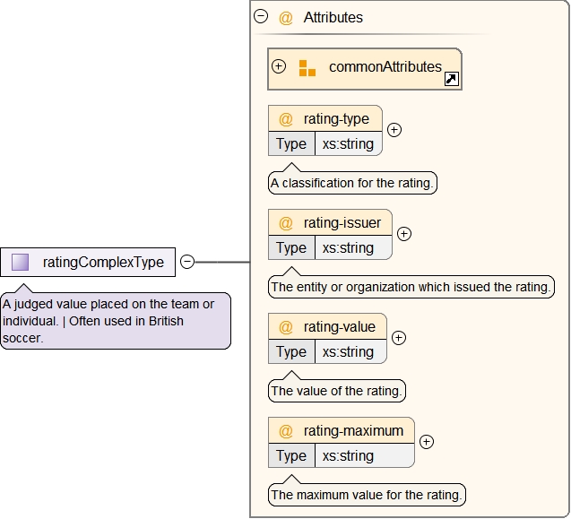This screenshot has height=519, width=571.
Task: Click the ratingComplexType description note
Action: 115,321
